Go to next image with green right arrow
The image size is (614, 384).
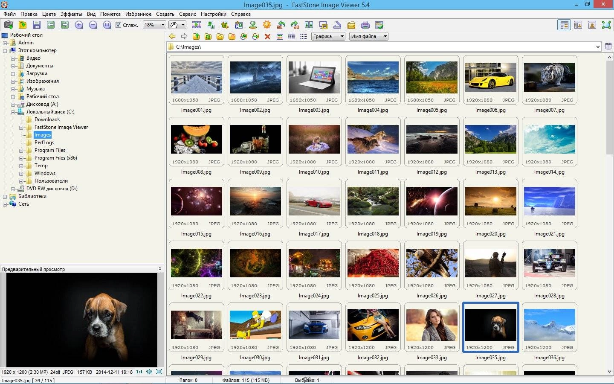pos(65,25)
